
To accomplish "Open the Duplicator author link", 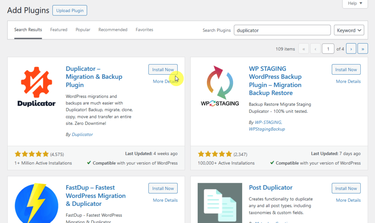I will point(82,134).
